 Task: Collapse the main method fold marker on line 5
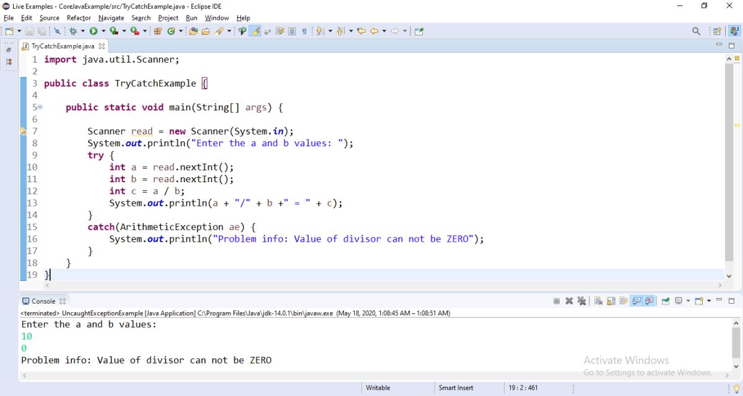coord(41,107)
